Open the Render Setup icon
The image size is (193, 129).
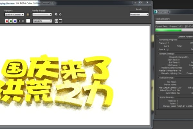(x=56, y=15)
